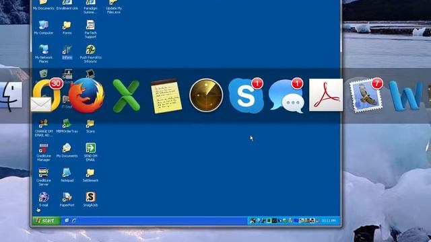Open My Computer on the XP desktop
Screen dimensions: 431x242
[x=43, y=28]
